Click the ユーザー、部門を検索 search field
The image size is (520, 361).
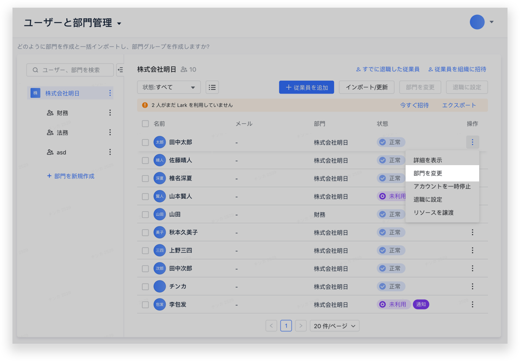[71, 70]
